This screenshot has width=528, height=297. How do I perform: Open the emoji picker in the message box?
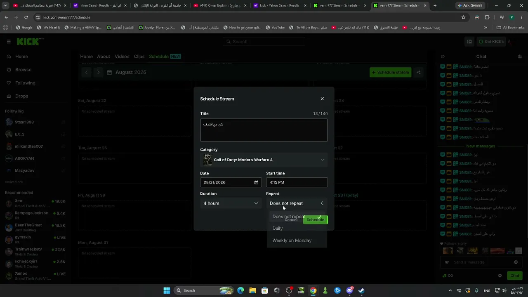coord(516,262)
